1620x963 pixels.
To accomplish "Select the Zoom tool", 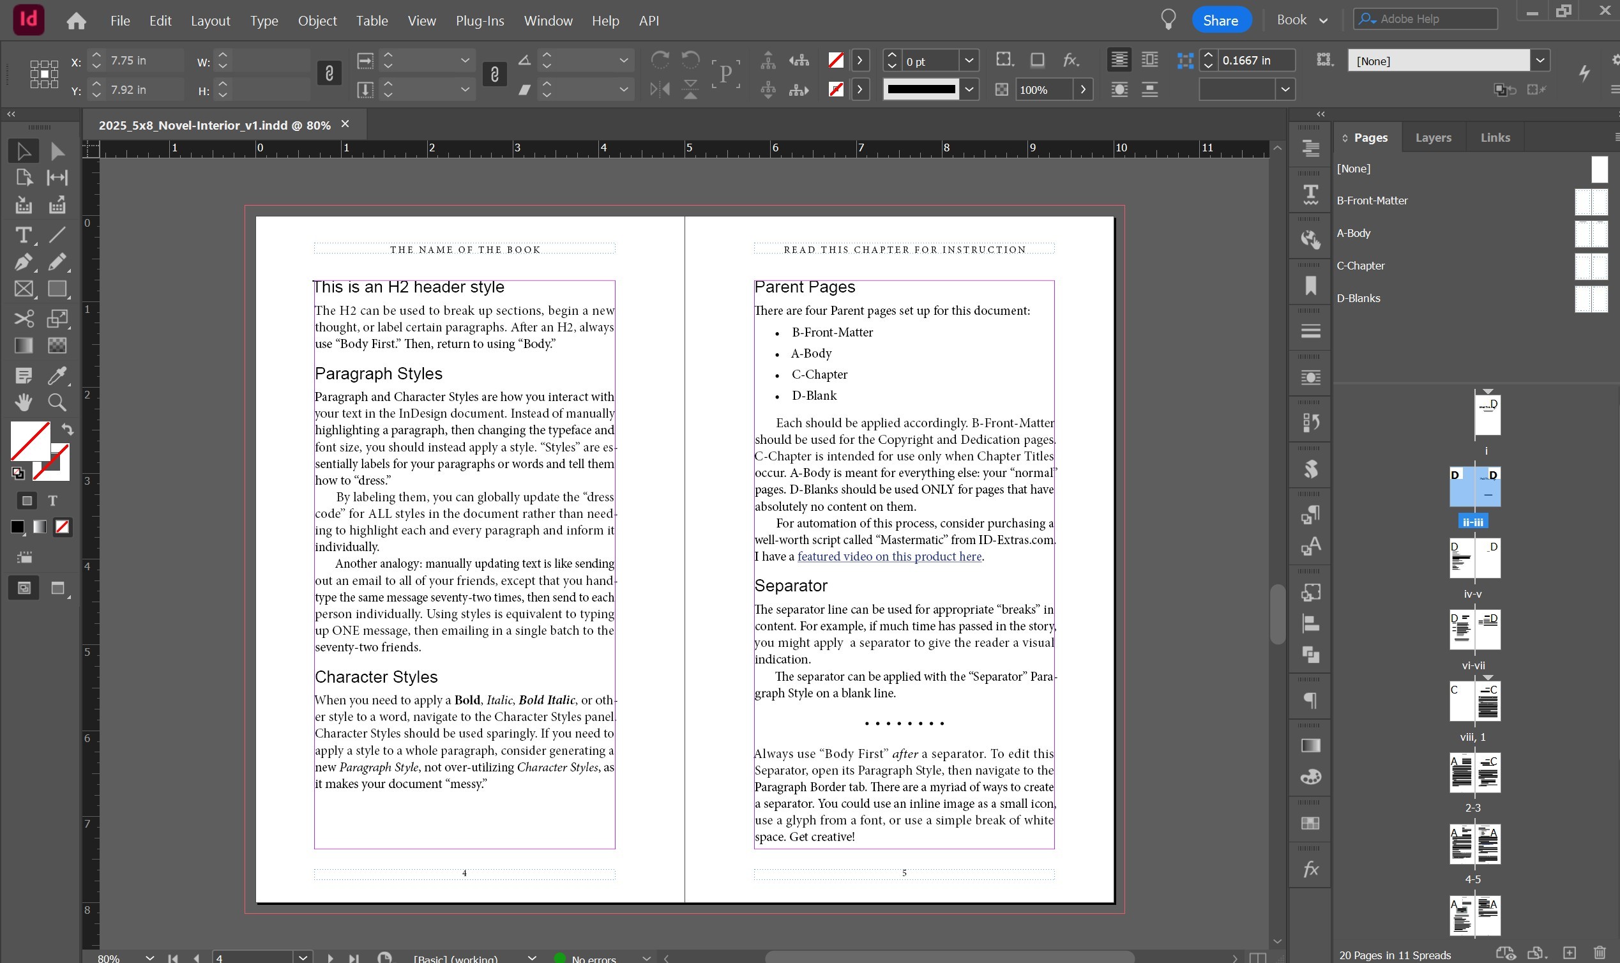I will tap(57, 403).
